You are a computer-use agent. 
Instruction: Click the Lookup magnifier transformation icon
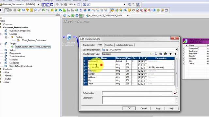(36, 10)
